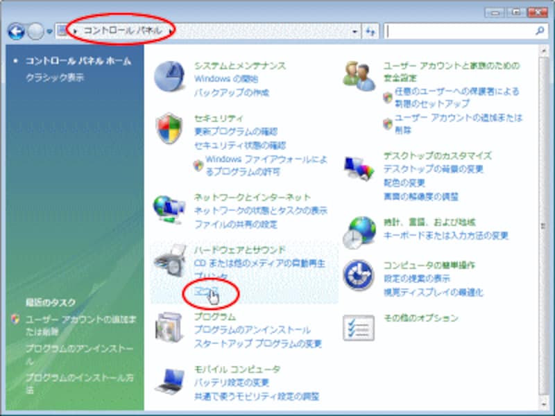Open the recent pages dropdown arrow
The image size is (555, 416).
pyautogui.click(x=49, y=32)
